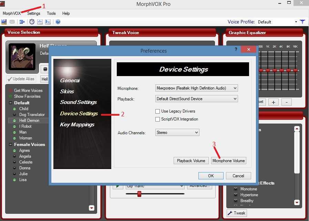Click the equalizer minus button
309x221 pixels.
tap(287, 102)
